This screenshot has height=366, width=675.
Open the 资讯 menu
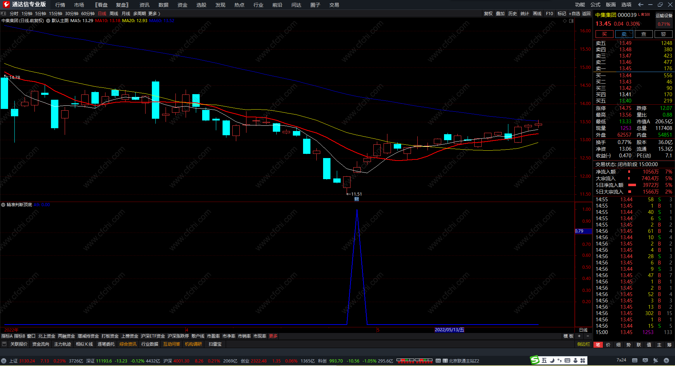click(144, 5)
